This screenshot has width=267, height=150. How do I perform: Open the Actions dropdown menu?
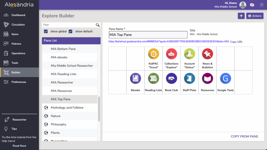pos(255,16)
